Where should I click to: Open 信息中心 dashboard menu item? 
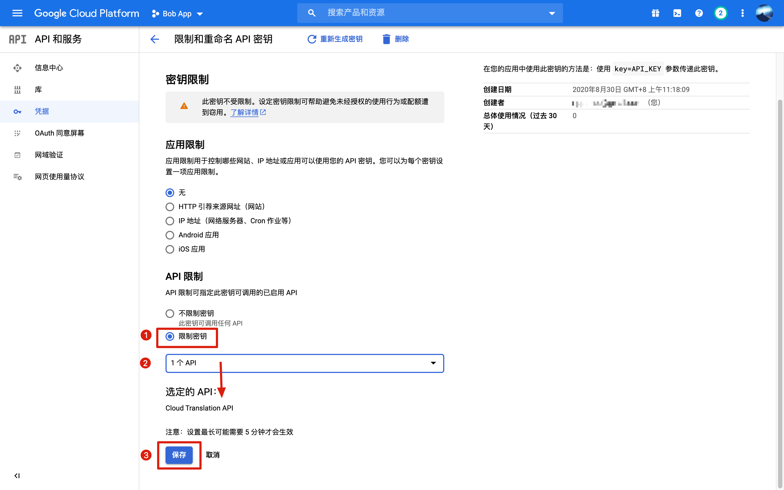click(x=69, y=68)
